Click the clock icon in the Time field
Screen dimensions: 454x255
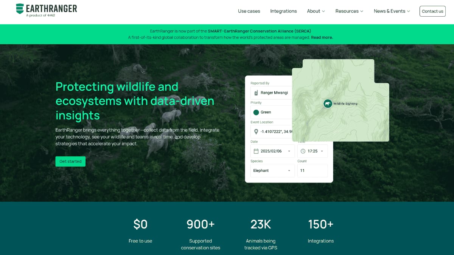click(303, 151)
